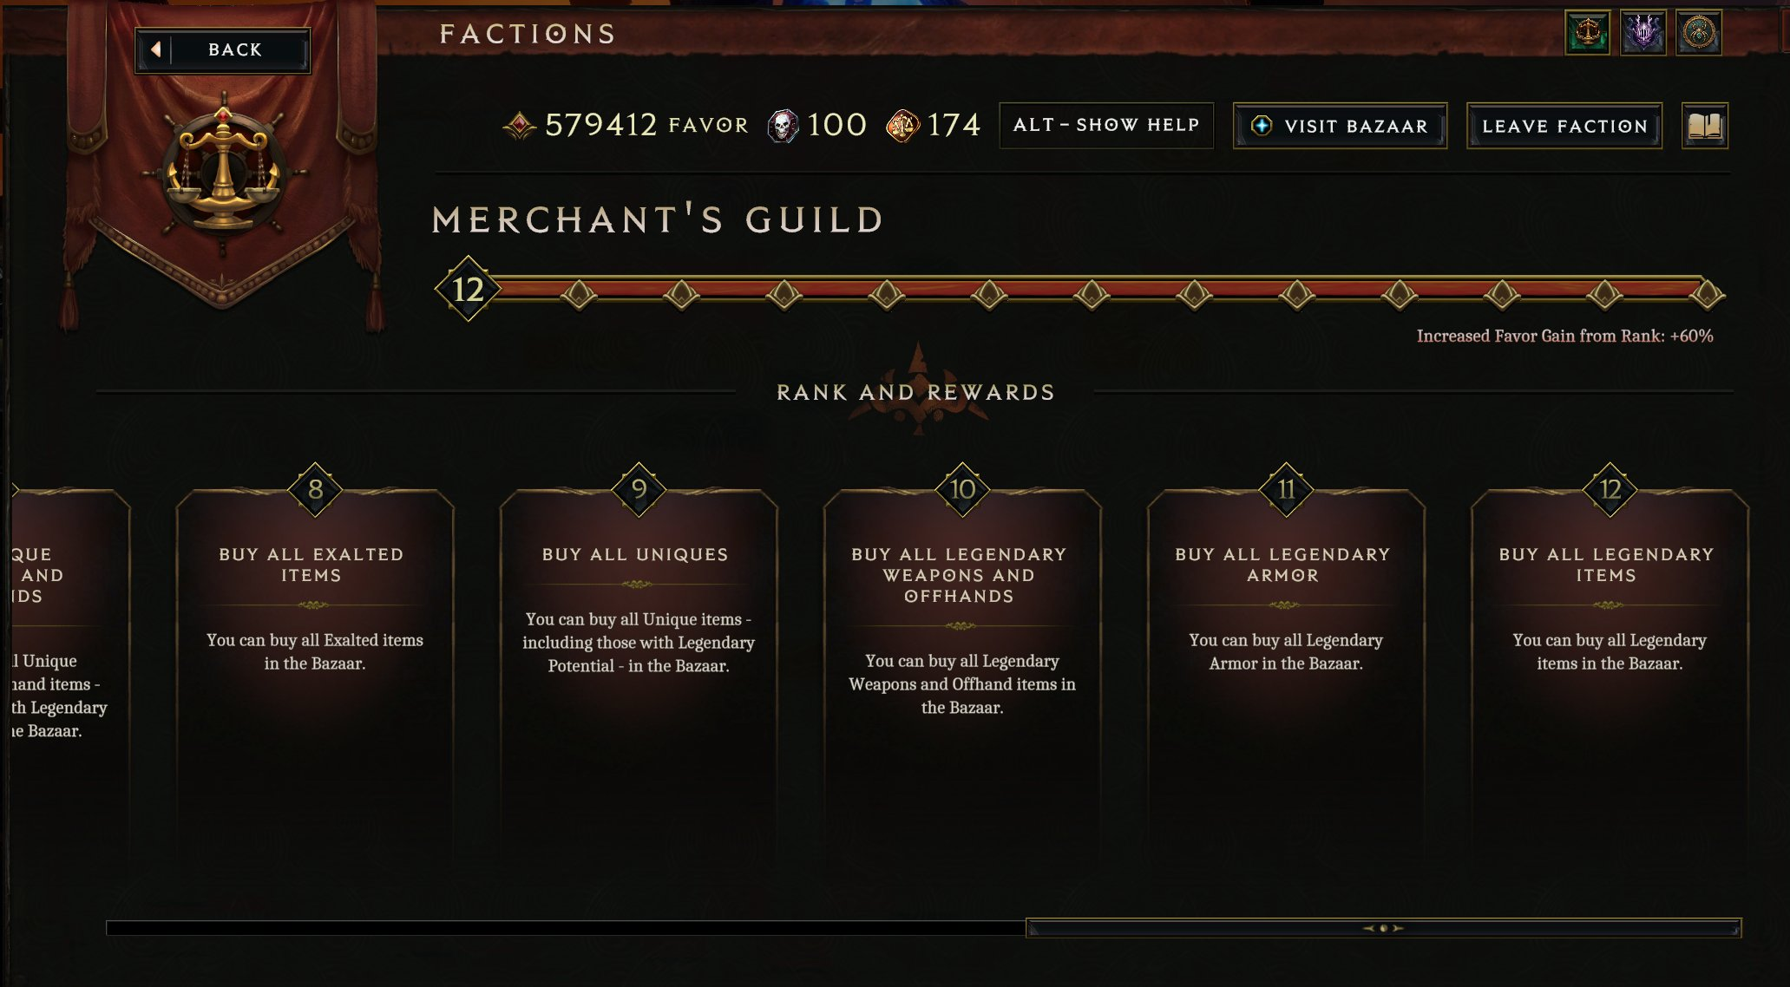Select the bronze circular faction icon
Image resolution: width=1790 pixels, height=987 pixels.
click(x=1699, y=33)
